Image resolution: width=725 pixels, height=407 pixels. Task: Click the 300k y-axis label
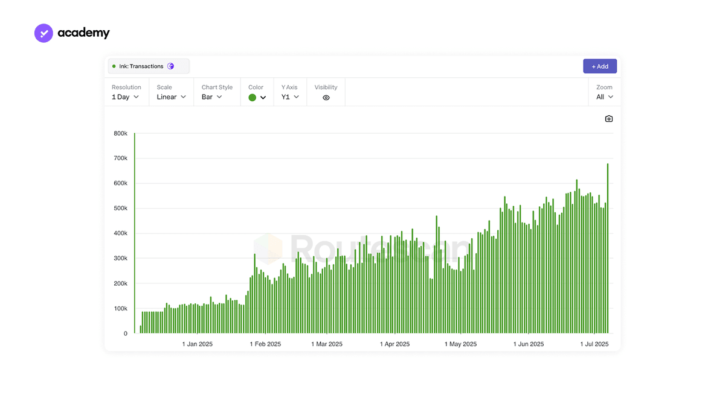[120, 259]
